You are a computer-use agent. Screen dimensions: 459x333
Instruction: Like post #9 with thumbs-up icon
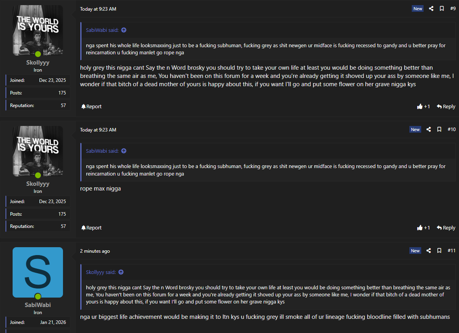420,107
